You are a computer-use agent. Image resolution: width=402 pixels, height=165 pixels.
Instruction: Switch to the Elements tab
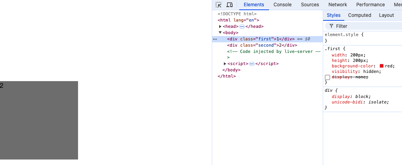254,5
